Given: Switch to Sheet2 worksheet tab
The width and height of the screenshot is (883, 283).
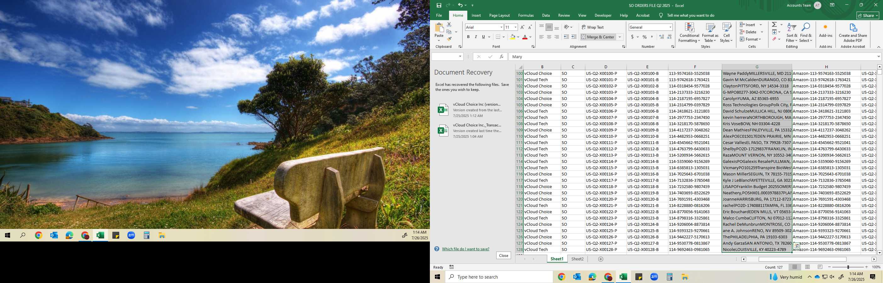Looking at the screenshot, I should [577, 259].
